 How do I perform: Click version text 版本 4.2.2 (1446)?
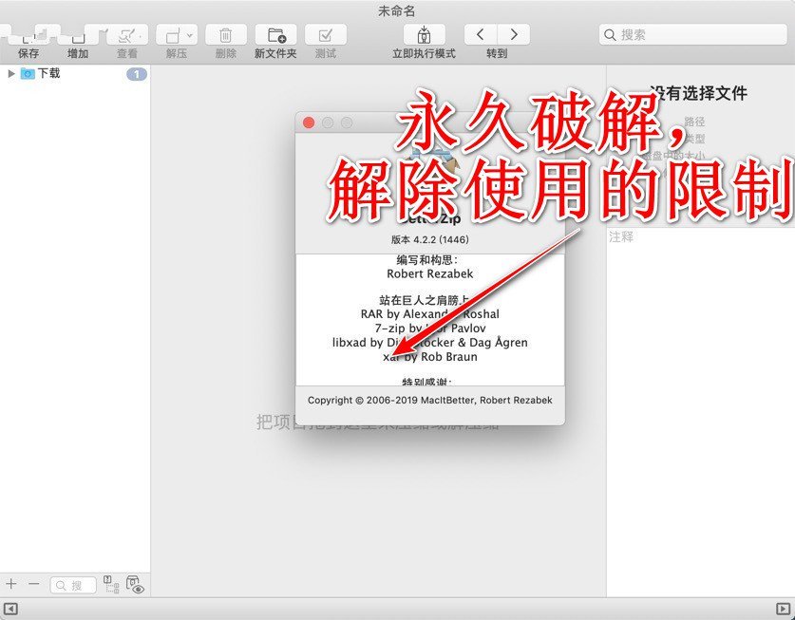pos(430,239)
